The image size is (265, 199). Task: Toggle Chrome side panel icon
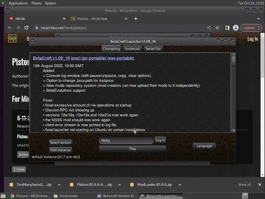tap(227, 28)
